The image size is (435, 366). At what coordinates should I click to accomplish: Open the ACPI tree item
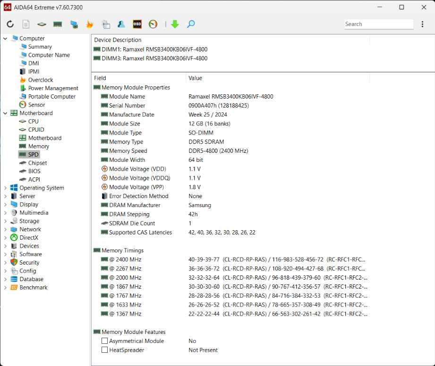(34, 180)
